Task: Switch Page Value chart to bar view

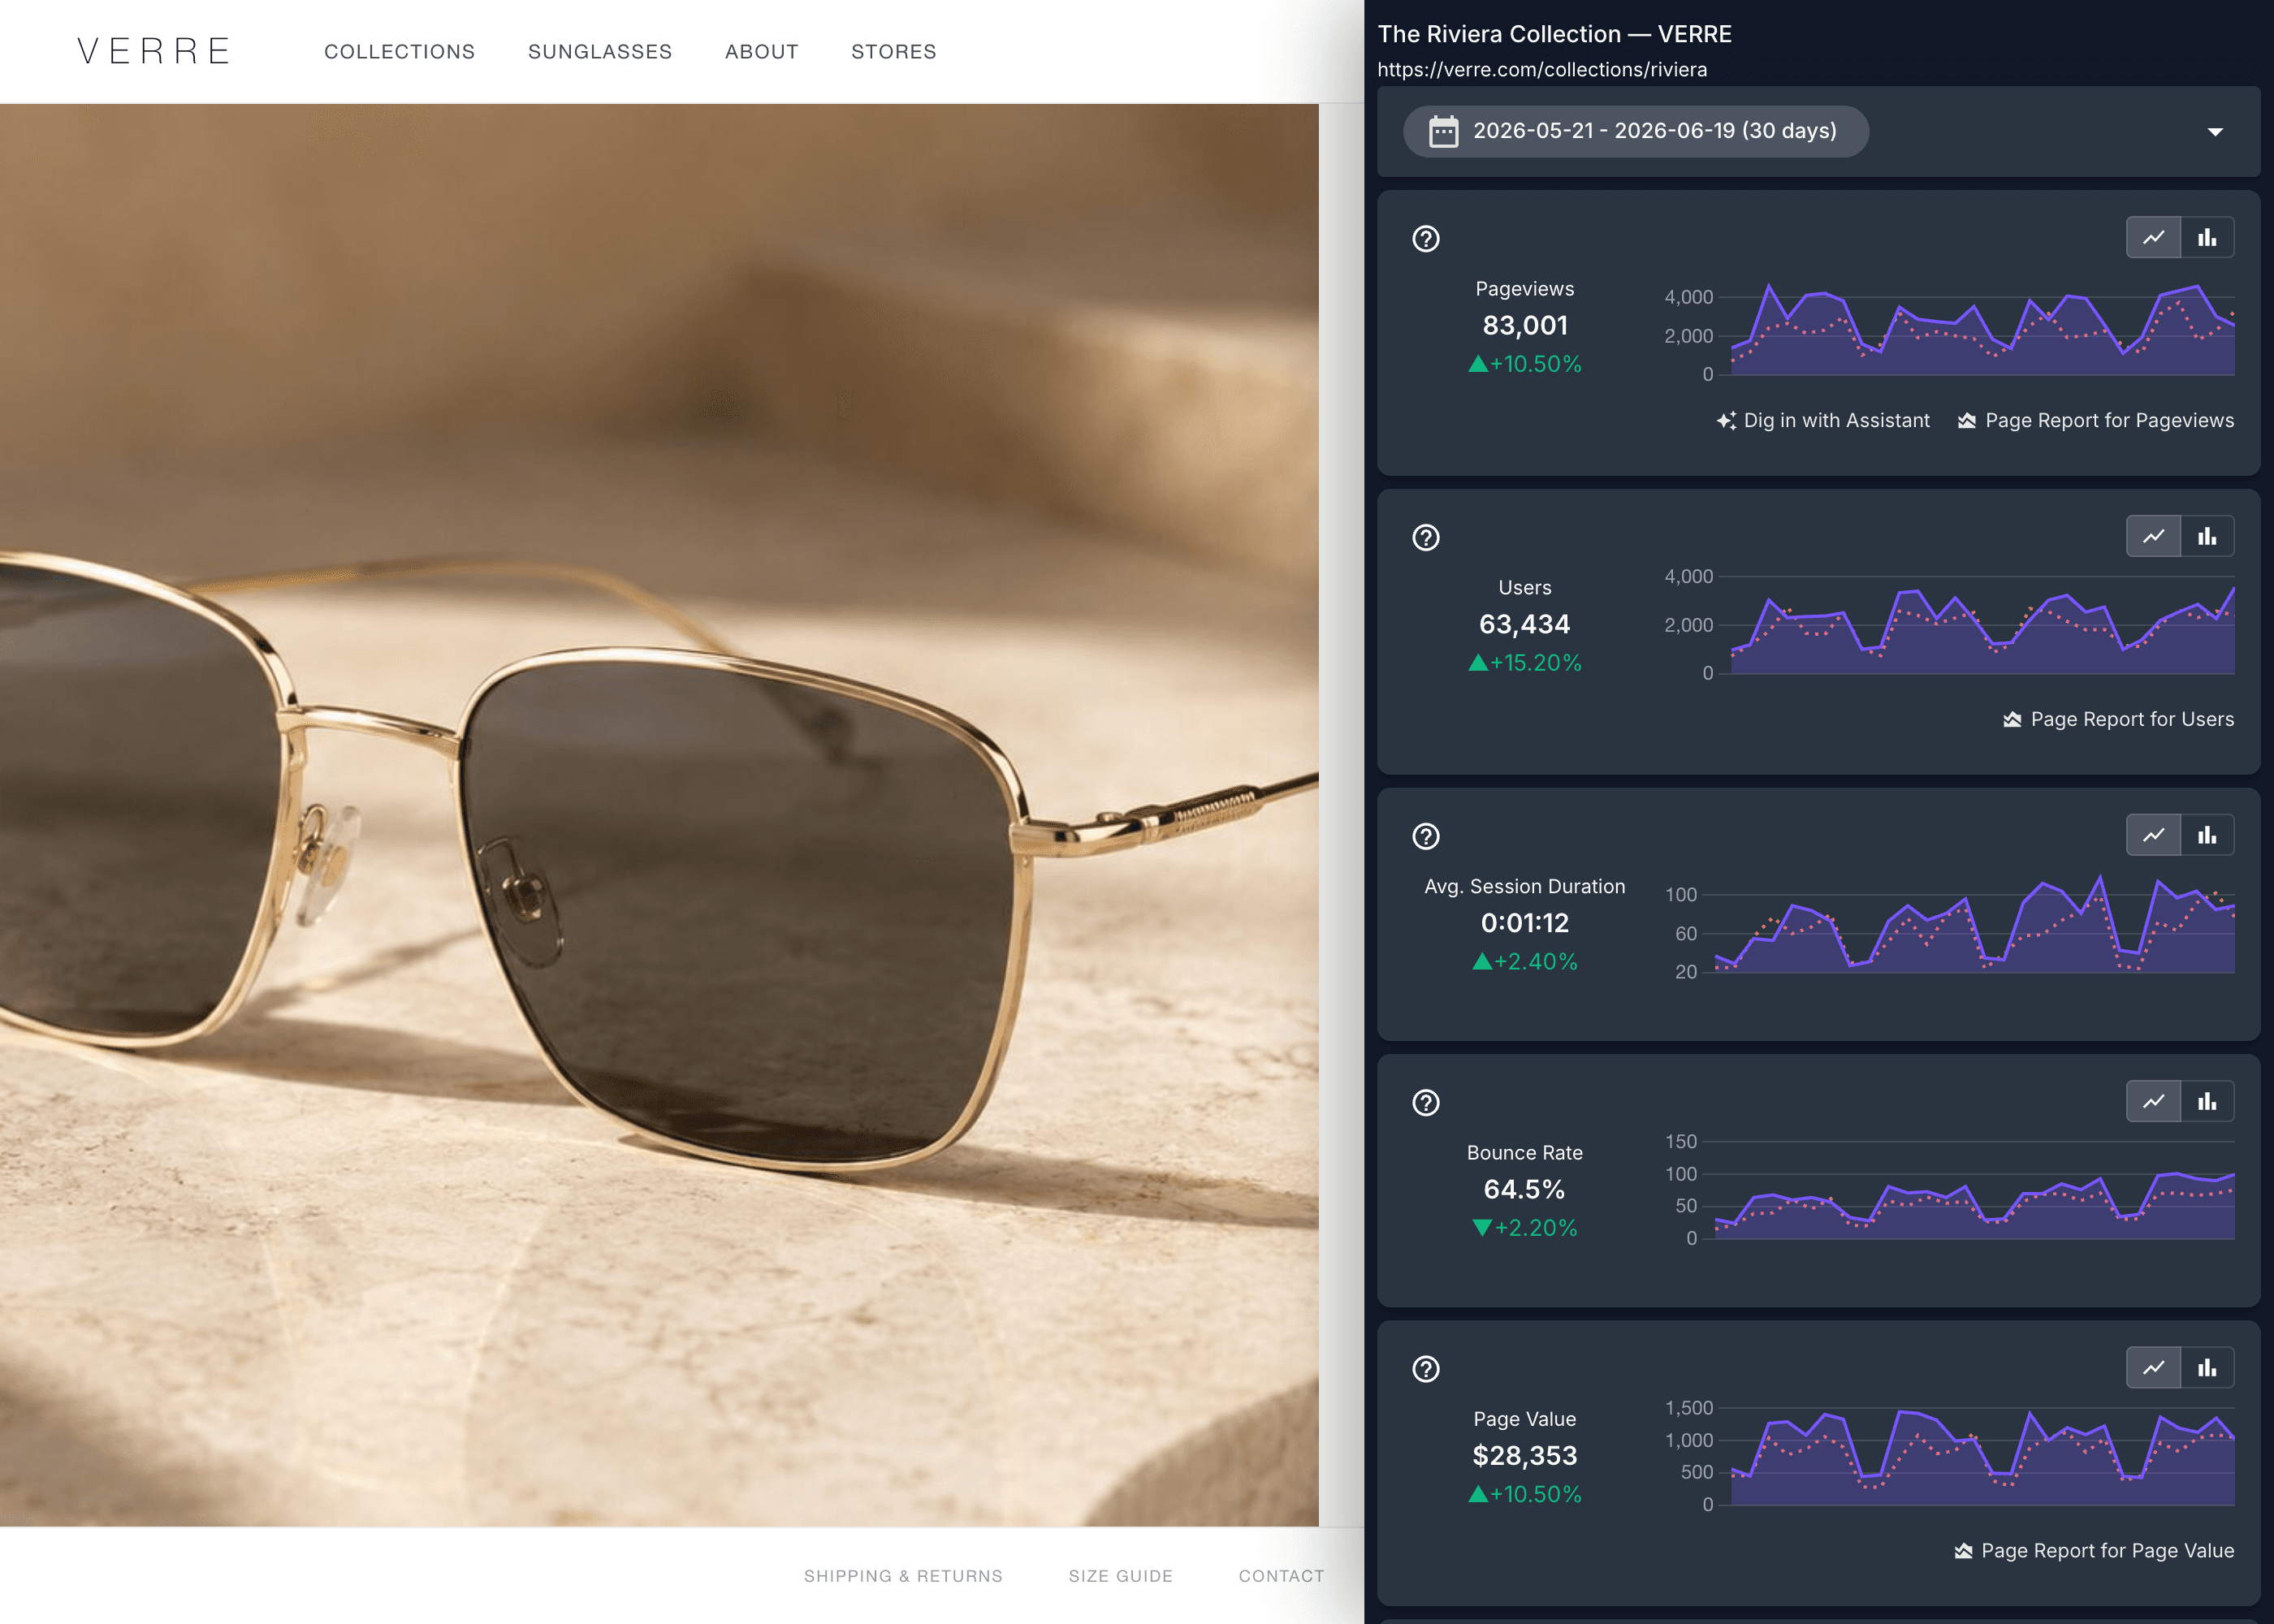Action: 2207,1368
